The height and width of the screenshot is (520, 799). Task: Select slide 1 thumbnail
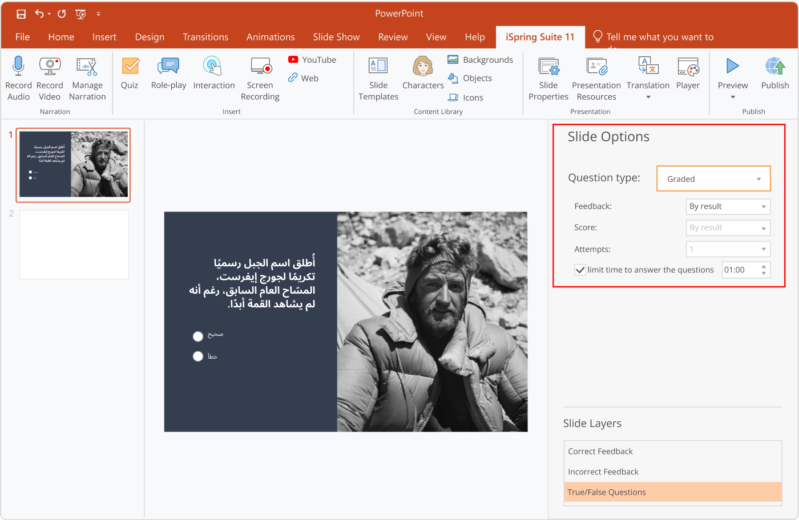pos(74,165)
